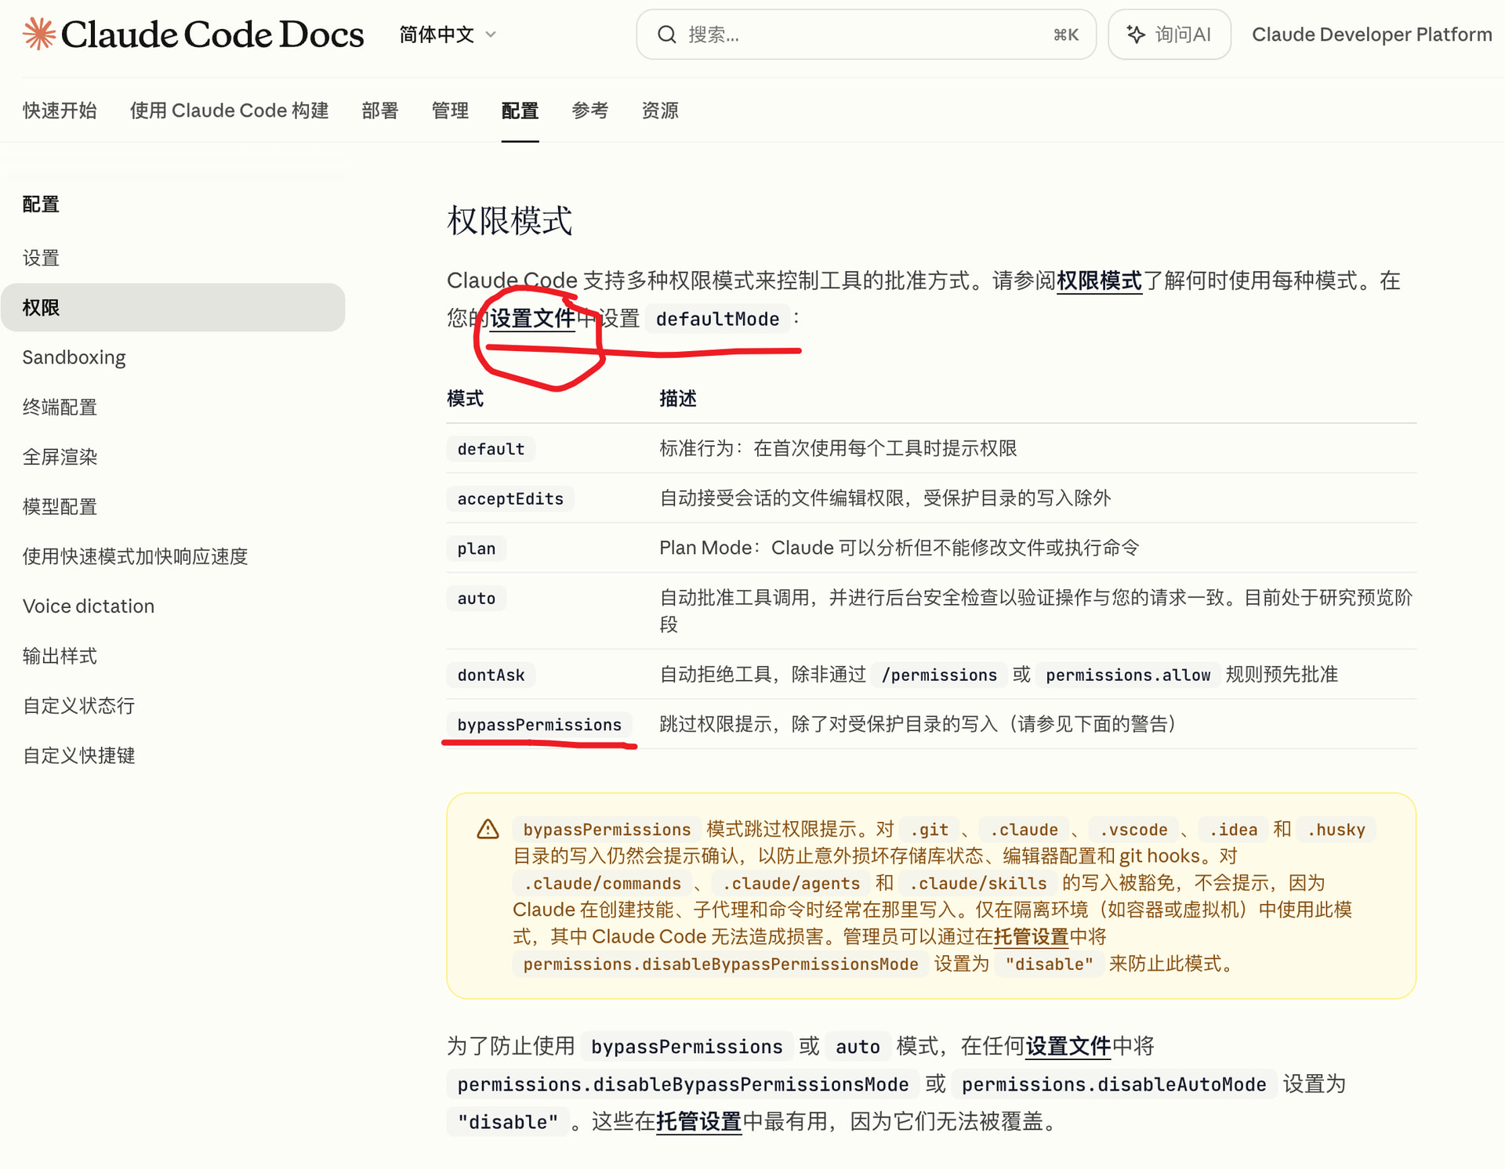Click the plan mode code cell
This screenshot has height=1169, width=1505.
(x=477, y=548)
